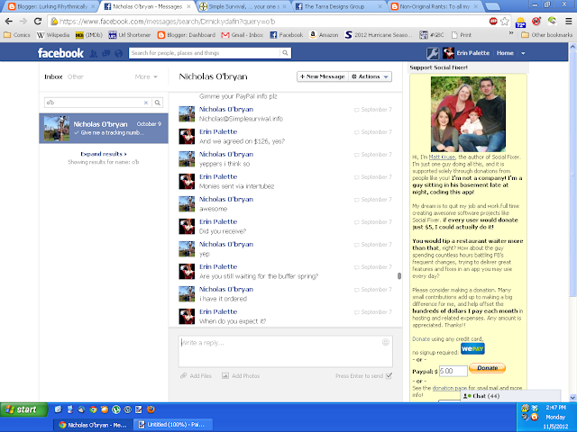The width and height of the screenshot is (577, 432).
Task: Click the New Message button
Action: [x=323, y=76]
